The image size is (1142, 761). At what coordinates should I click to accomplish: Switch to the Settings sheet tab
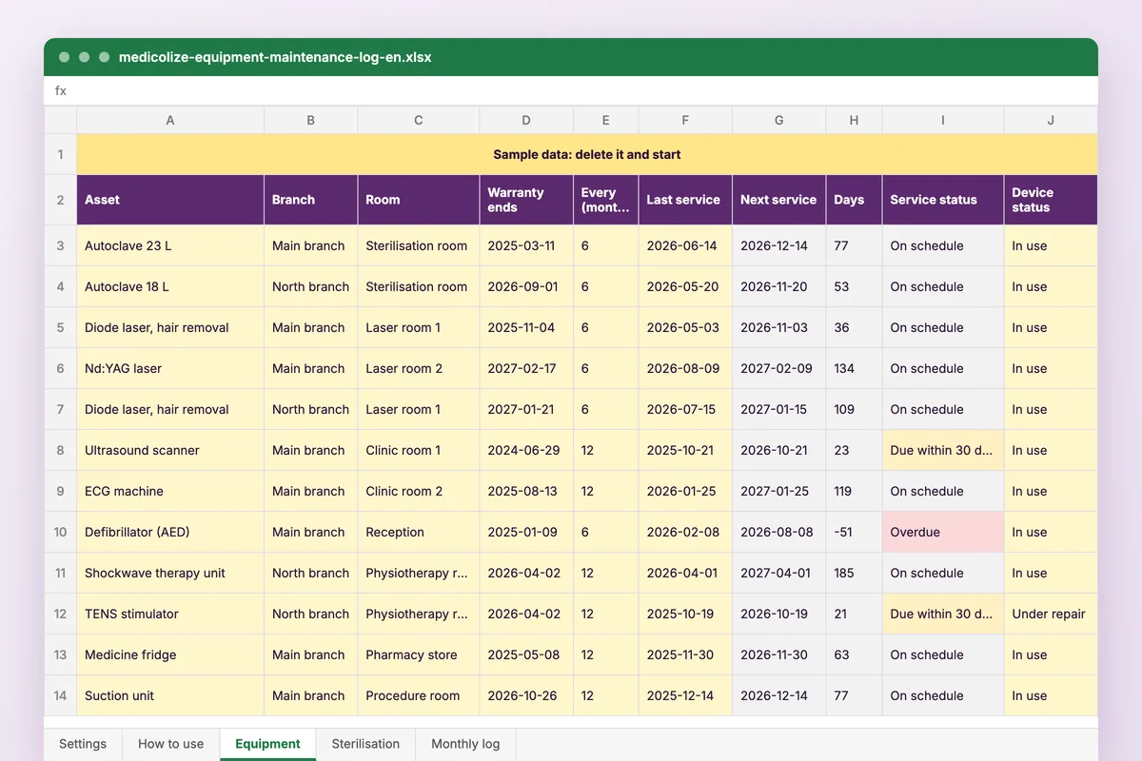[x=83, y=744]
